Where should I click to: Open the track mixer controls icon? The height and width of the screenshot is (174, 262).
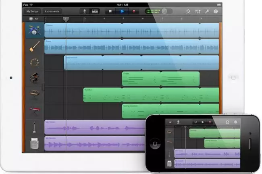[x=198, y=11]
